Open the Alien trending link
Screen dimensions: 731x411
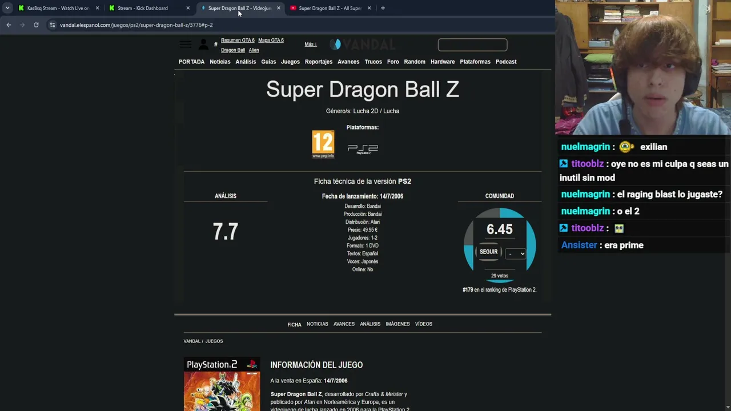point(254,50)
